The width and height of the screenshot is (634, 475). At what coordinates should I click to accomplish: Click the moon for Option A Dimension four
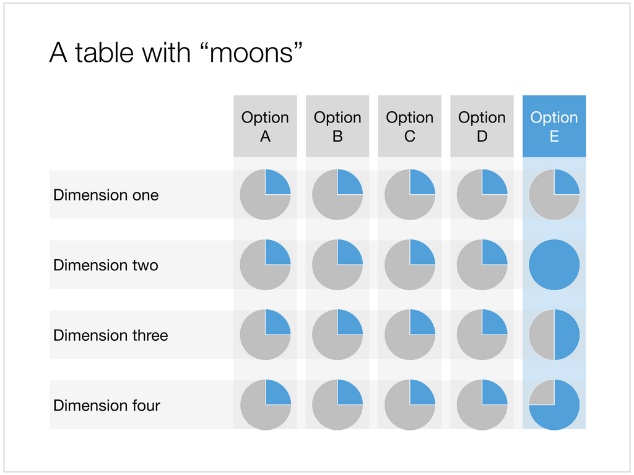point(265,404)
